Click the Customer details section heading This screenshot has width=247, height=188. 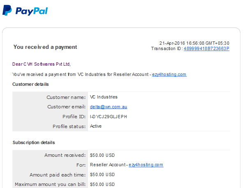30,84
